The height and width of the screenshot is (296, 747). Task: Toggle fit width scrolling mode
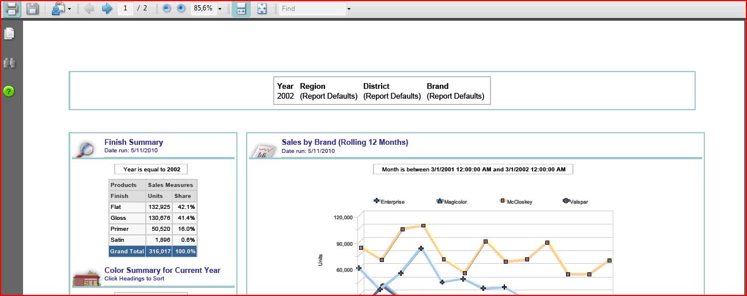coord(241,9)
